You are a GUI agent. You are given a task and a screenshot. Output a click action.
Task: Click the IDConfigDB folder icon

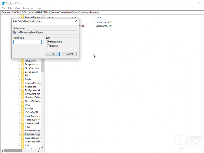click(x=22, y=112)
